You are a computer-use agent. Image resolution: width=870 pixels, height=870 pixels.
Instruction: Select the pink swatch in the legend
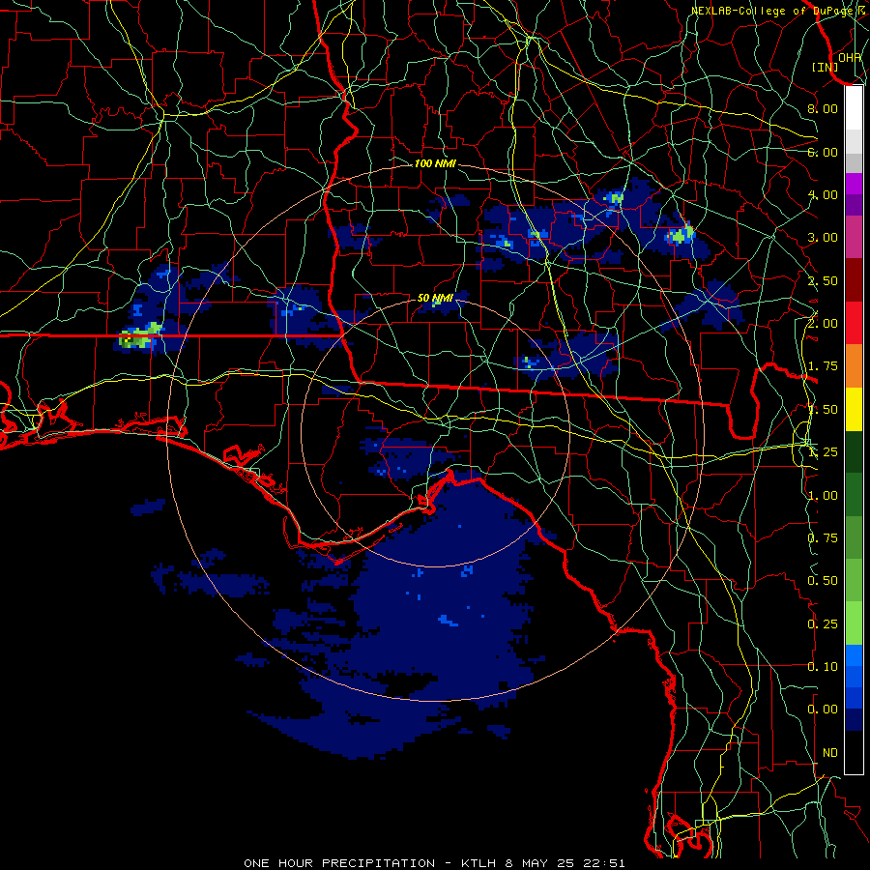(x=854, y=238)
